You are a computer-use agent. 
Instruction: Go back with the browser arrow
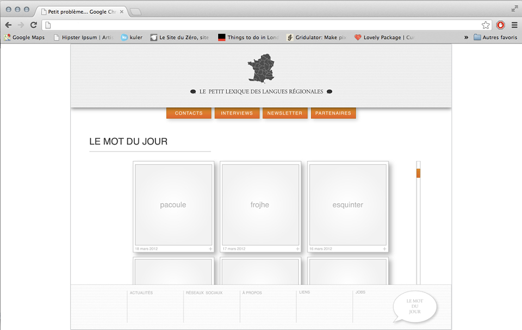8,25
